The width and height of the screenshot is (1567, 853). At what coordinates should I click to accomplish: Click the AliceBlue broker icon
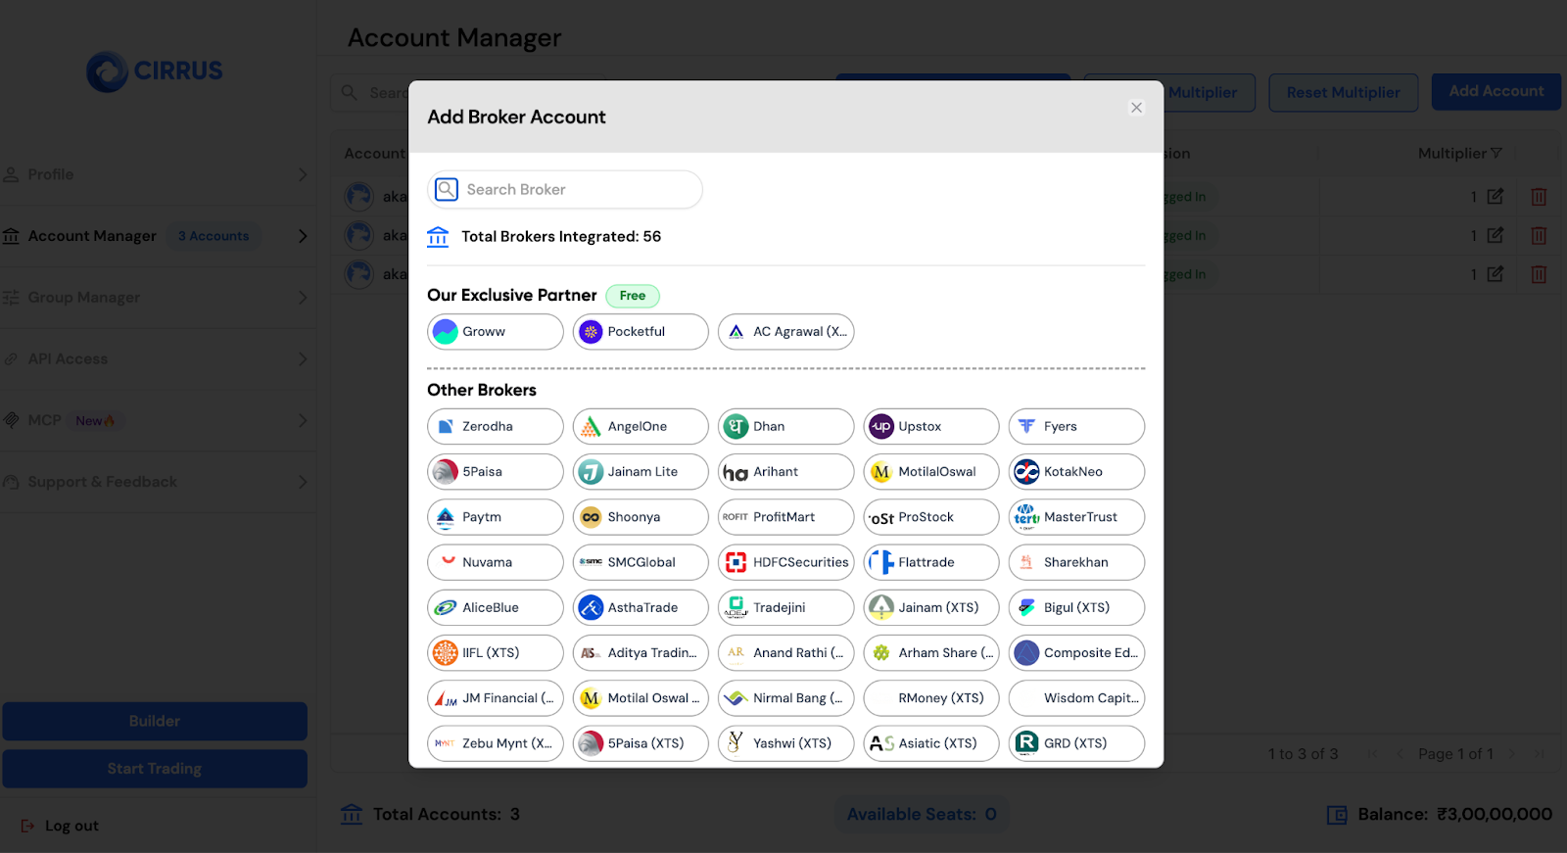click(446, 607)
